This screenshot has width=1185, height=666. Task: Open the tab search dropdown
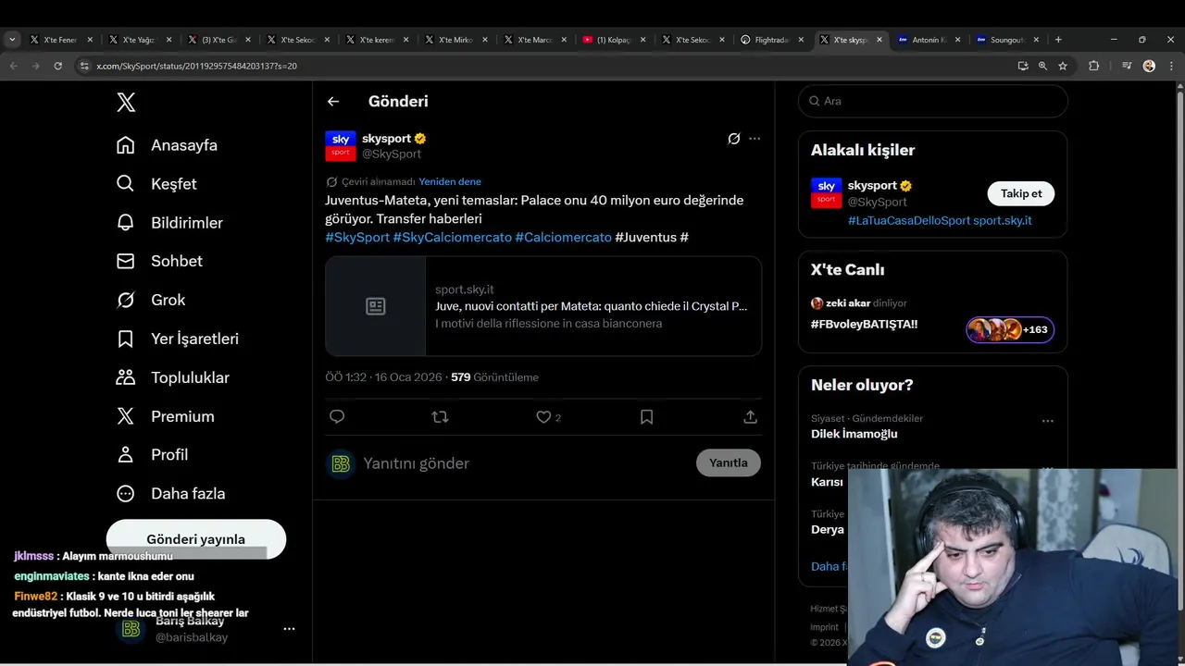pyautogui.click(x=12, y=40)
